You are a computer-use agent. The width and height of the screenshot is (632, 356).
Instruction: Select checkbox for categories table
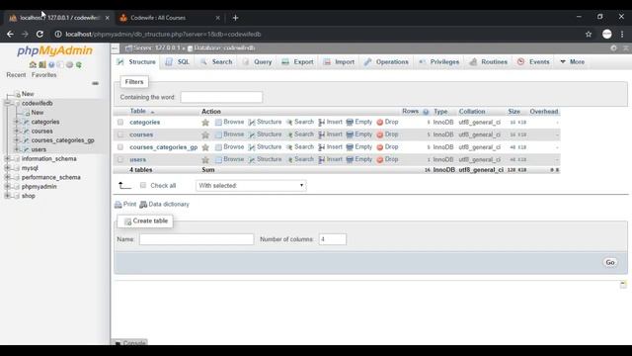click(x=120, y=122)
